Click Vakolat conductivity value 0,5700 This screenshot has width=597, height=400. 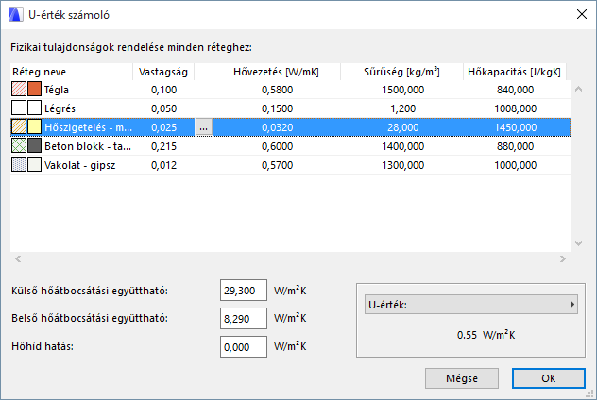(x=277, y=165)
